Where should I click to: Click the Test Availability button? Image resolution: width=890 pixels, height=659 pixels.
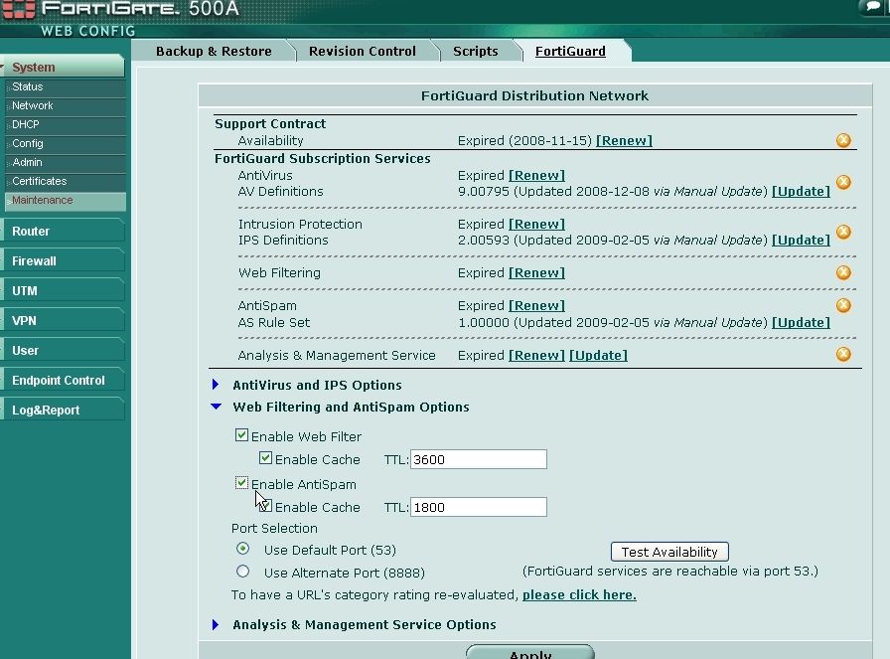click(x=669, y=552)
